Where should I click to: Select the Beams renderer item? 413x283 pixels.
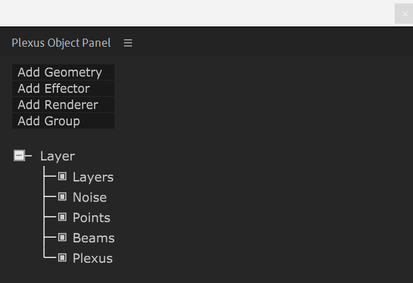[x=93, y=238]
